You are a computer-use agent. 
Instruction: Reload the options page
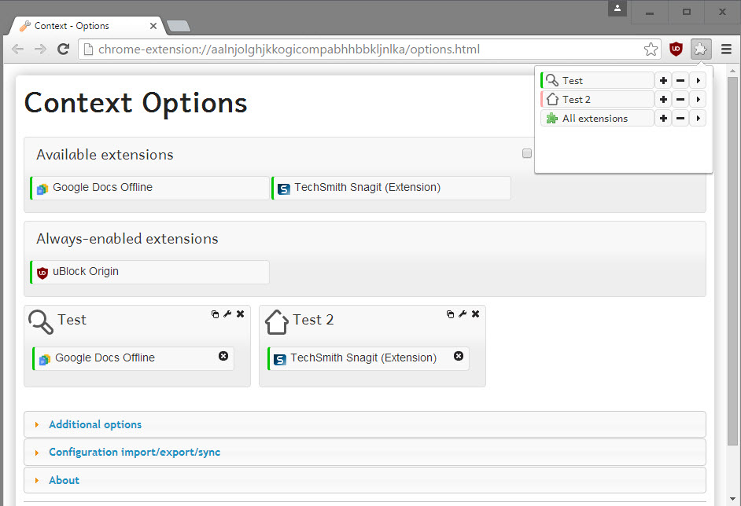(64, 49)
